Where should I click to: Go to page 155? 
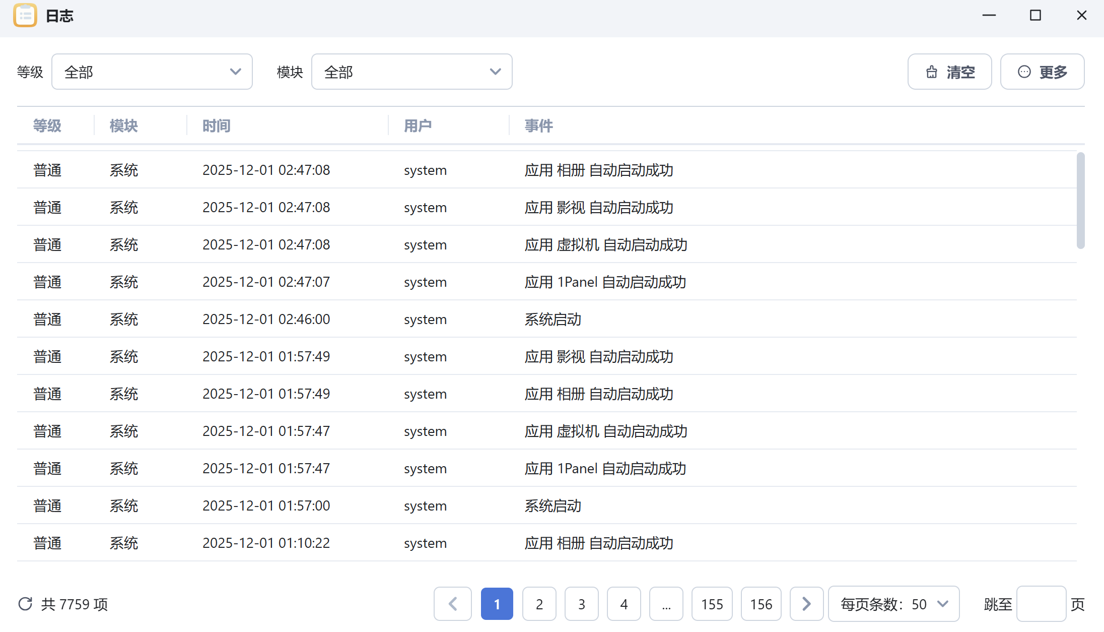click(712, 604)
